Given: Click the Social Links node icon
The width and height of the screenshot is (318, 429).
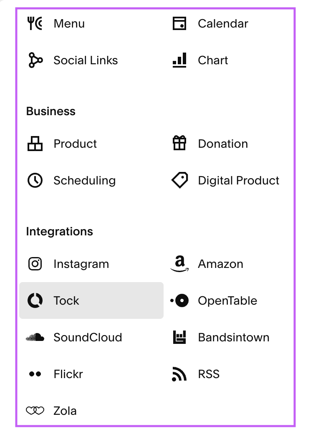Looking at the screenshot, I should (35, 60).
